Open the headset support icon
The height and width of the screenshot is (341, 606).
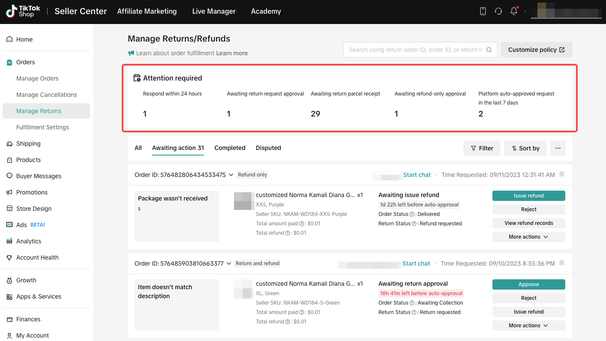[x=498, y=12]
